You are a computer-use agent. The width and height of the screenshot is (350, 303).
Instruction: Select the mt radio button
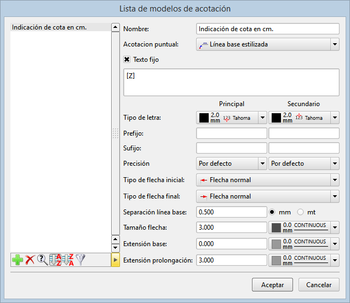[301, 212]
